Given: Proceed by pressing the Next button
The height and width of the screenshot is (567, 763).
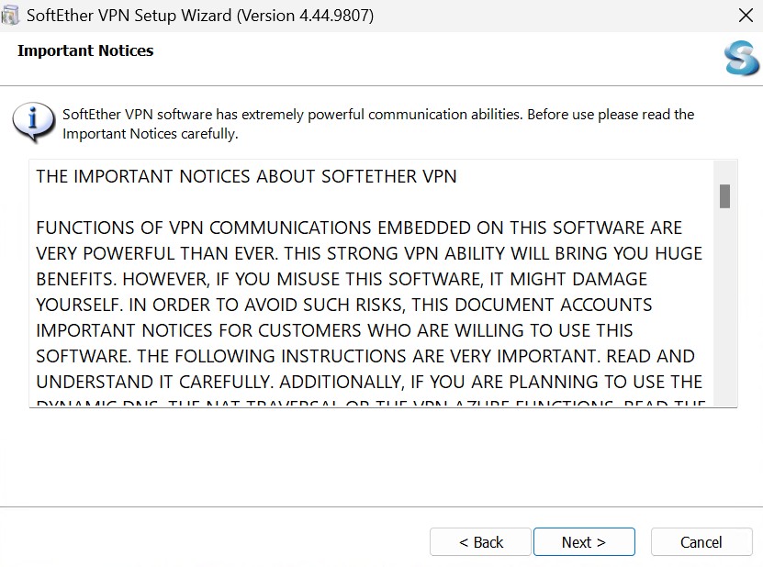Looking at the screenshot, I should coord(584,542).
